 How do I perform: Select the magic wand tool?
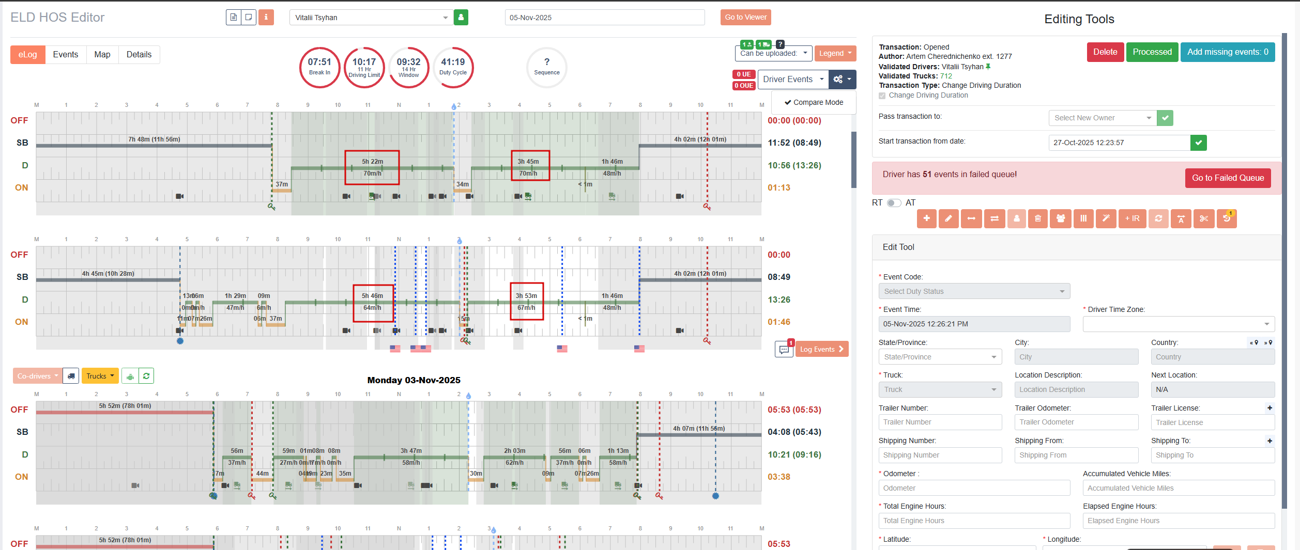1106,218
